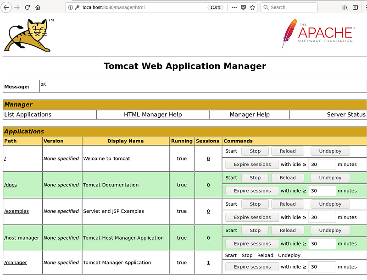Screen dimensions: 367x280
Task: Click the Display Name column header
Action: [x=125, y=141]
